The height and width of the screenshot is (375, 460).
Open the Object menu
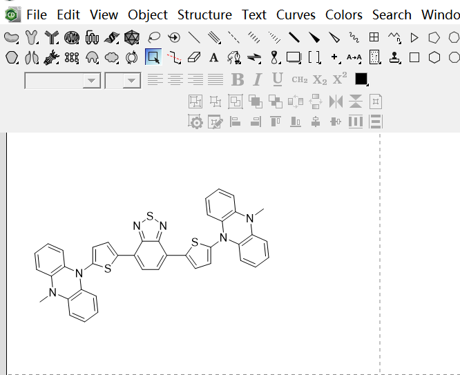148,15
